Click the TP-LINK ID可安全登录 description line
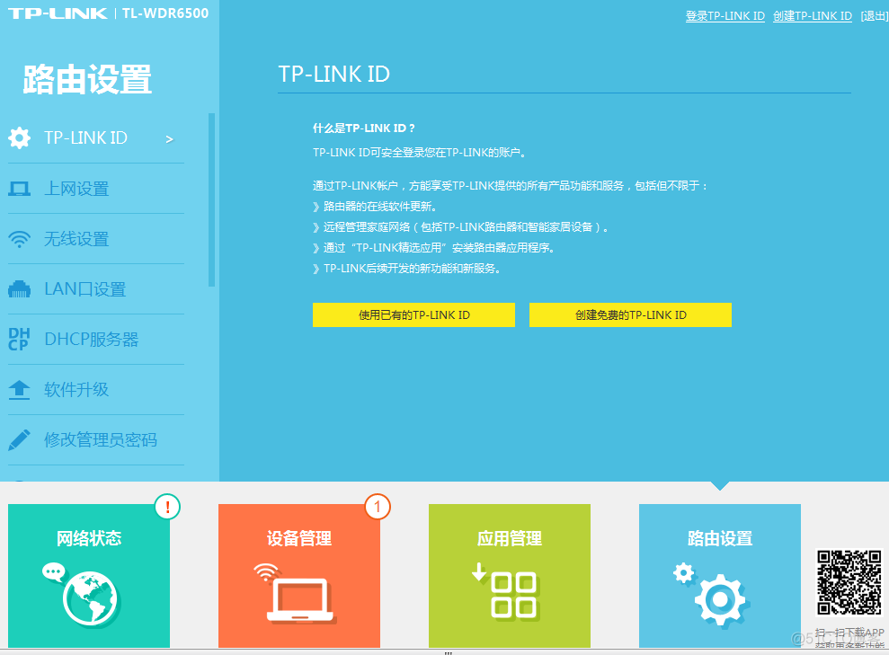Viewport: 889px width, 655px height. [x=420, y=153]
